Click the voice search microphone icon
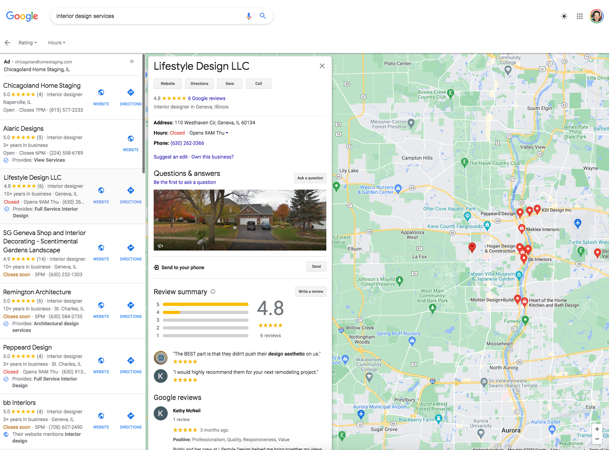The image size is (609, 450). [x=248, y=16]
